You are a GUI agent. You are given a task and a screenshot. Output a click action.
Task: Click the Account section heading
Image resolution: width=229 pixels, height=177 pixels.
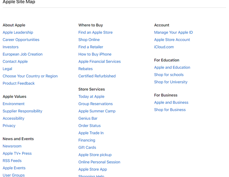pos(162,25)
